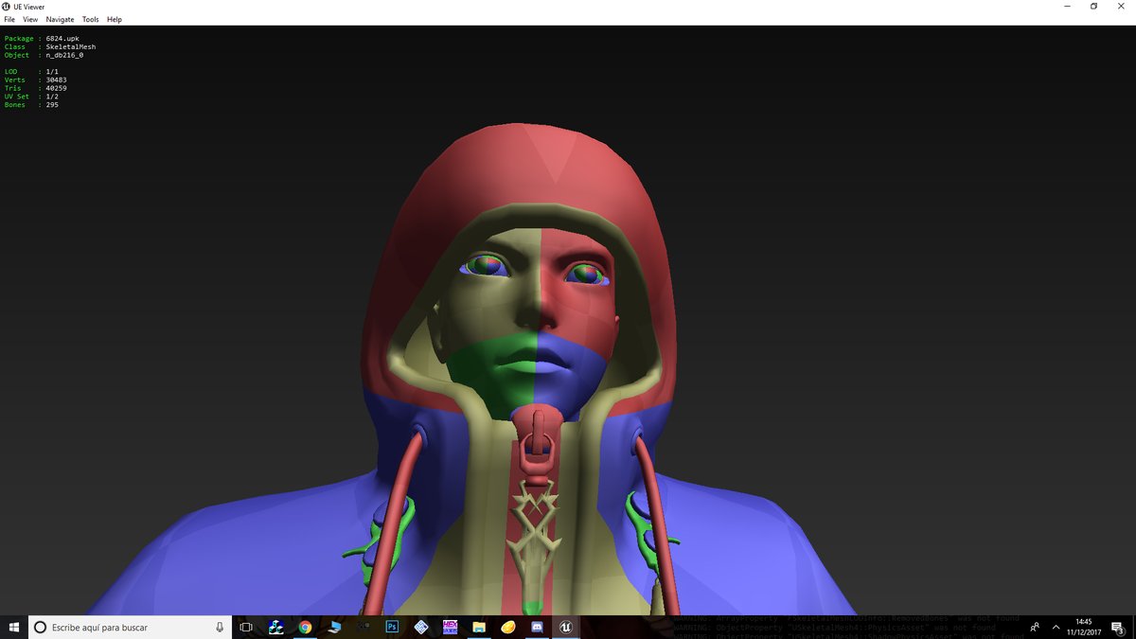The image size is (1136, 639).
Task: Click the Cortana circle icon in search box
Action: [40, 628]
